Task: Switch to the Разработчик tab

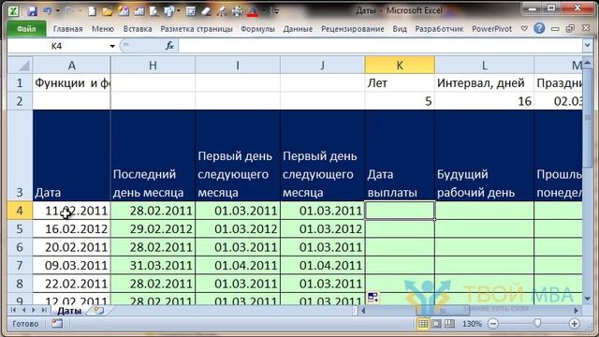Action: coord(439,29)
